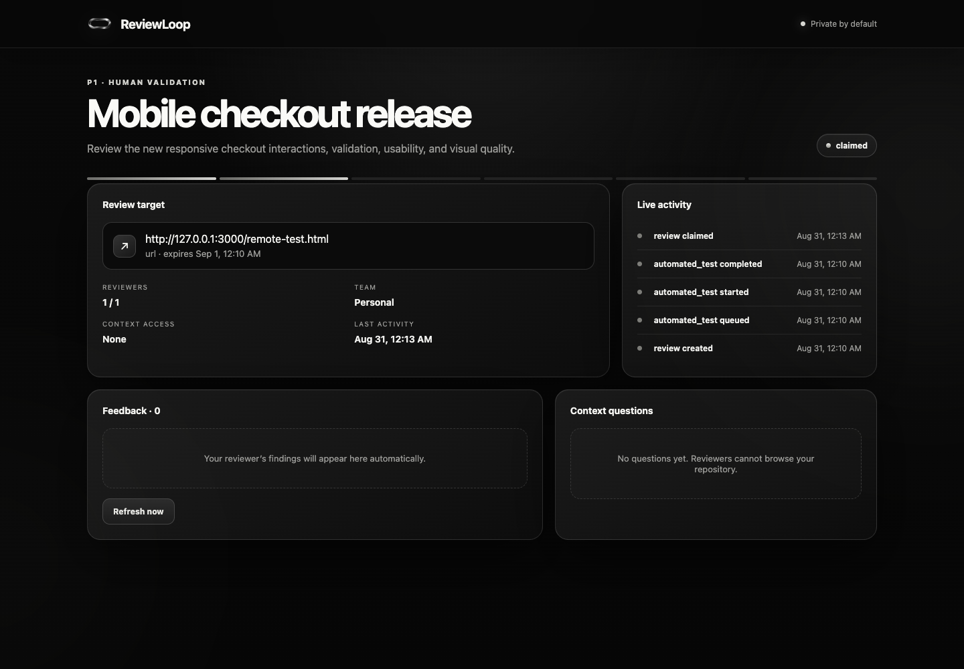964x669 pixels.
Task: Click the second filled progress bar segment
Action: 284,179
